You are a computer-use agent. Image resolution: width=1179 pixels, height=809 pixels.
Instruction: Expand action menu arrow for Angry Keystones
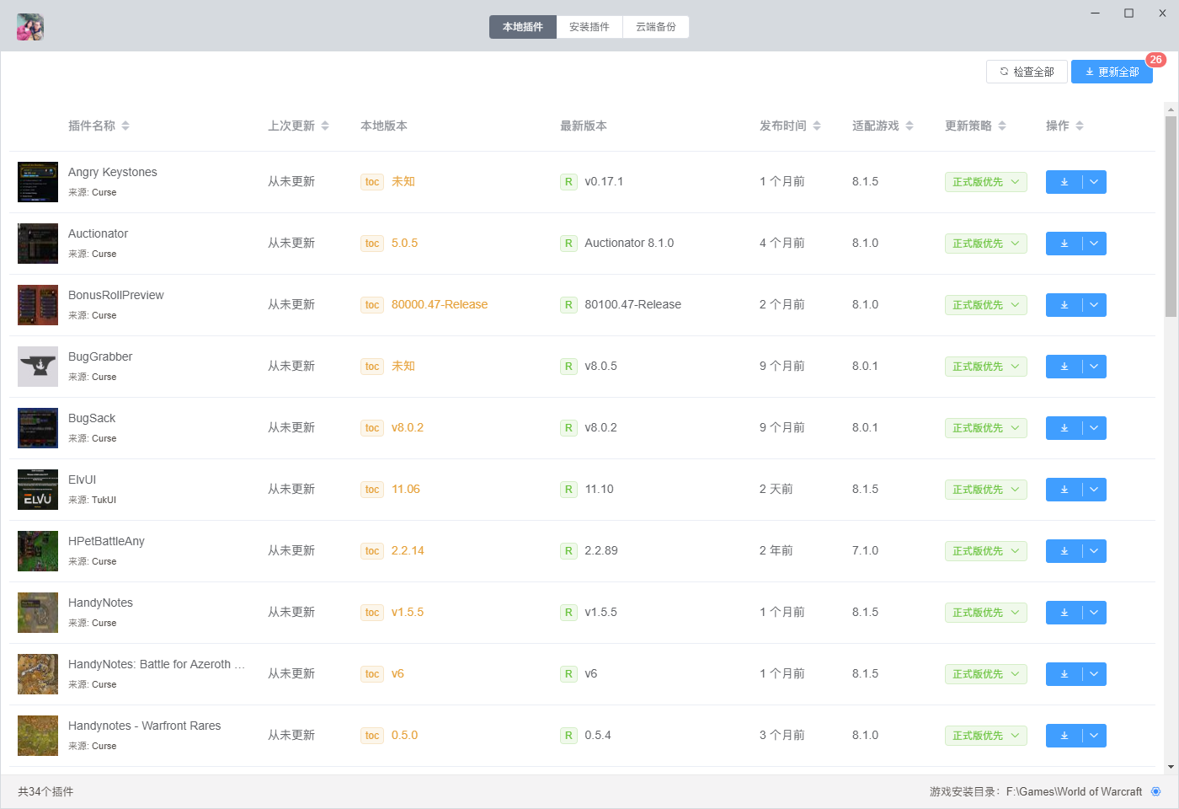point(1094,182)
